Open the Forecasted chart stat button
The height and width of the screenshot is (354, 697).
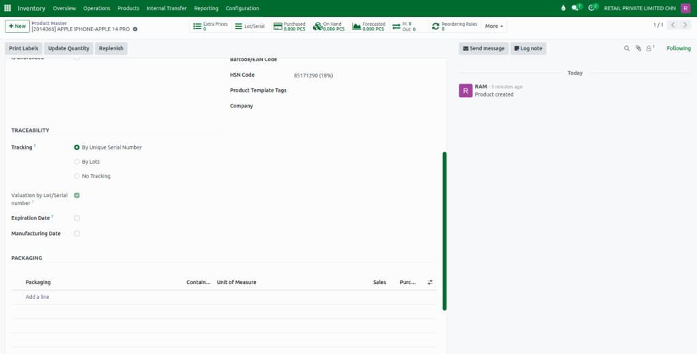click(369, 26)
